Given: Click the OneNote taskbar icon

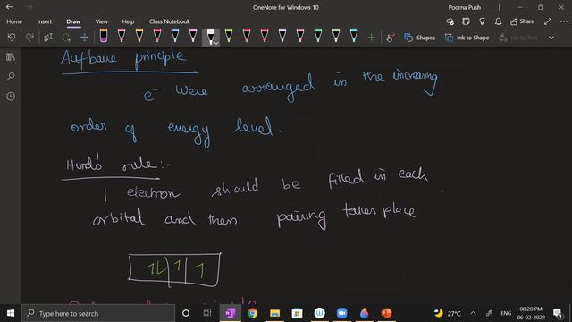Looking at the screenshot, I should (231, 313).
